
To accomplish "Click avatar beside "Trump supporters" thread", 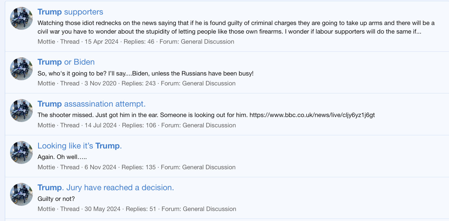I will click(21, 19).
